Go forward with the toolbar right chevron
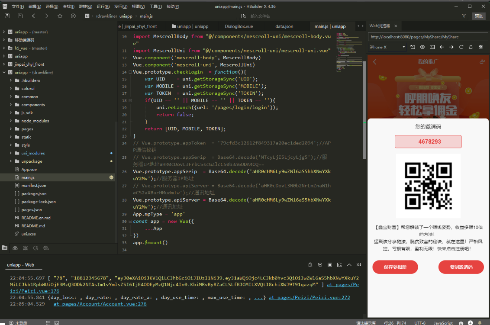 pos(47,16)
